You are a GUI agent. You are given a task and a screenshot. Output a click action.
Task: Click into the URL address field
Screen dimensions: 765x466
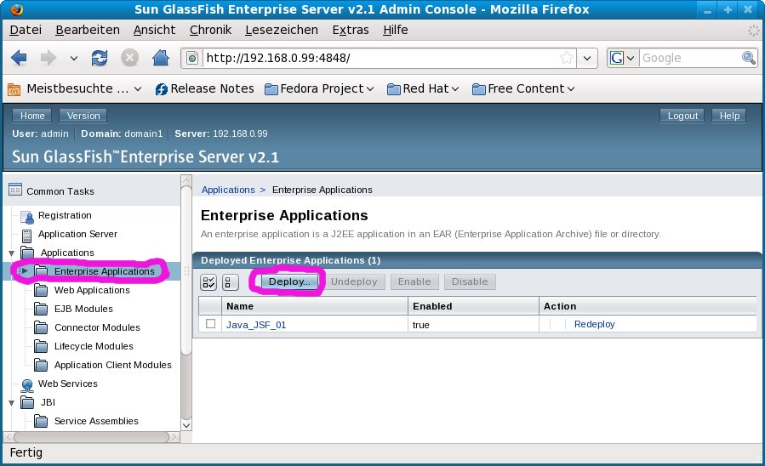374,58
